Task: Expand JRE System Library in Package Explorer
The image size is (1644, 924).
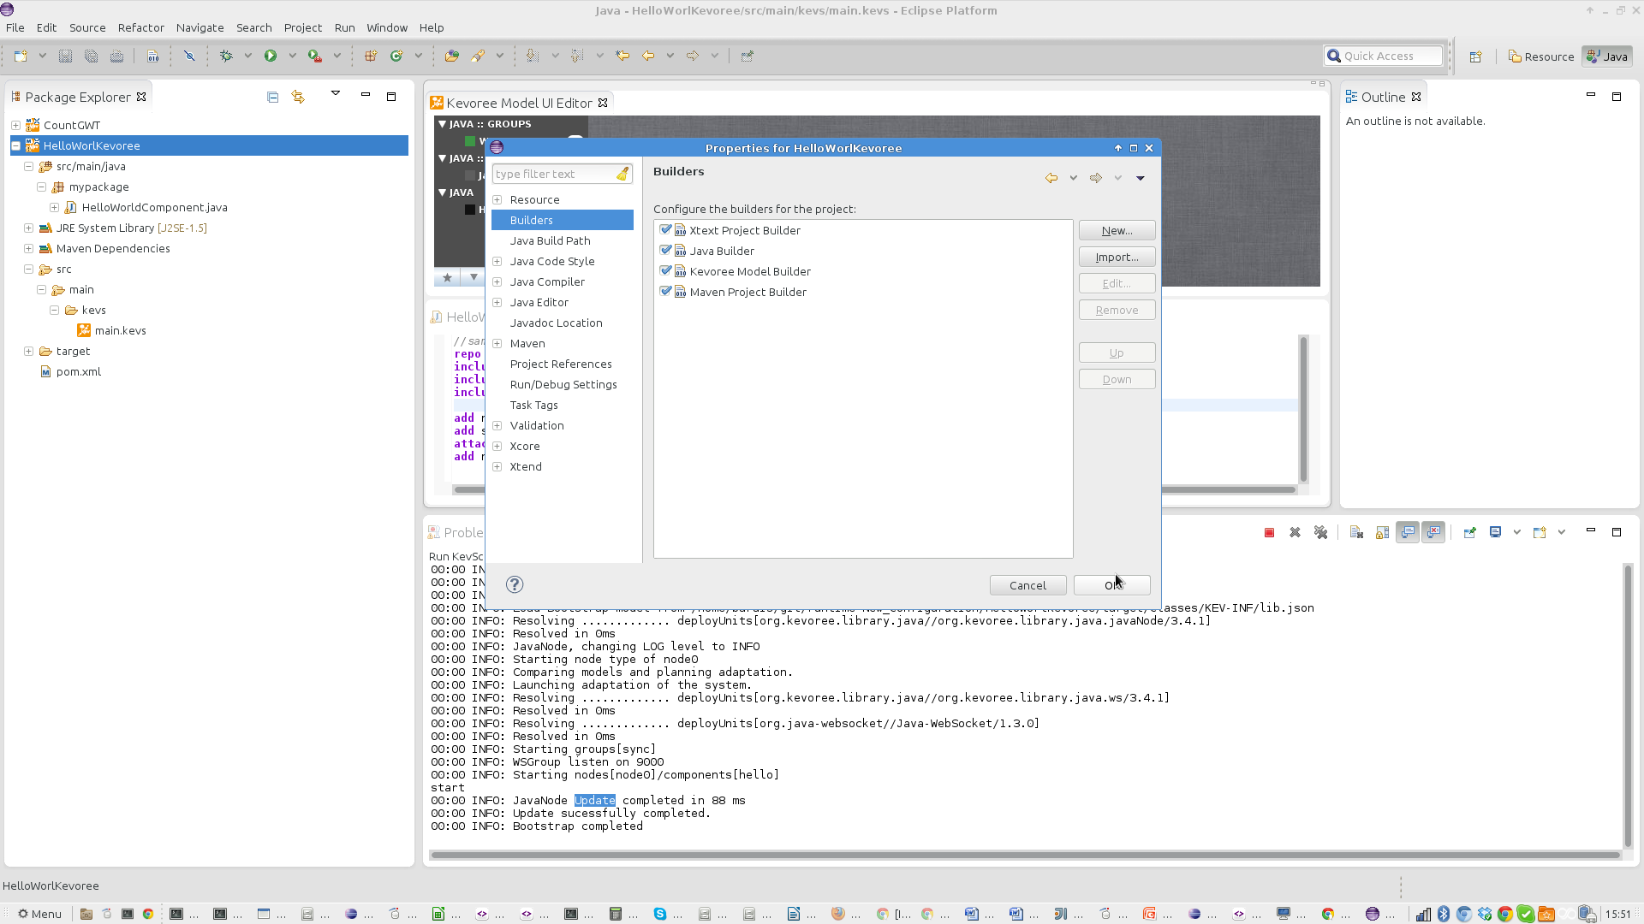Action: [x=28, y=228]
